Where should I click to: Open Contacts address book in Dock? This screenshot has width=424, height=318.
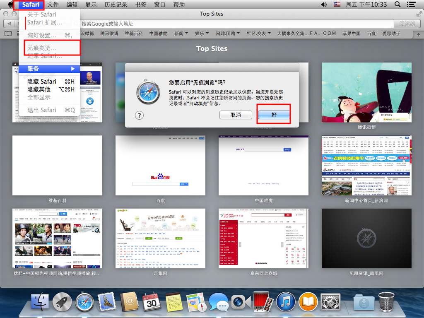click(x=129, y=302)
